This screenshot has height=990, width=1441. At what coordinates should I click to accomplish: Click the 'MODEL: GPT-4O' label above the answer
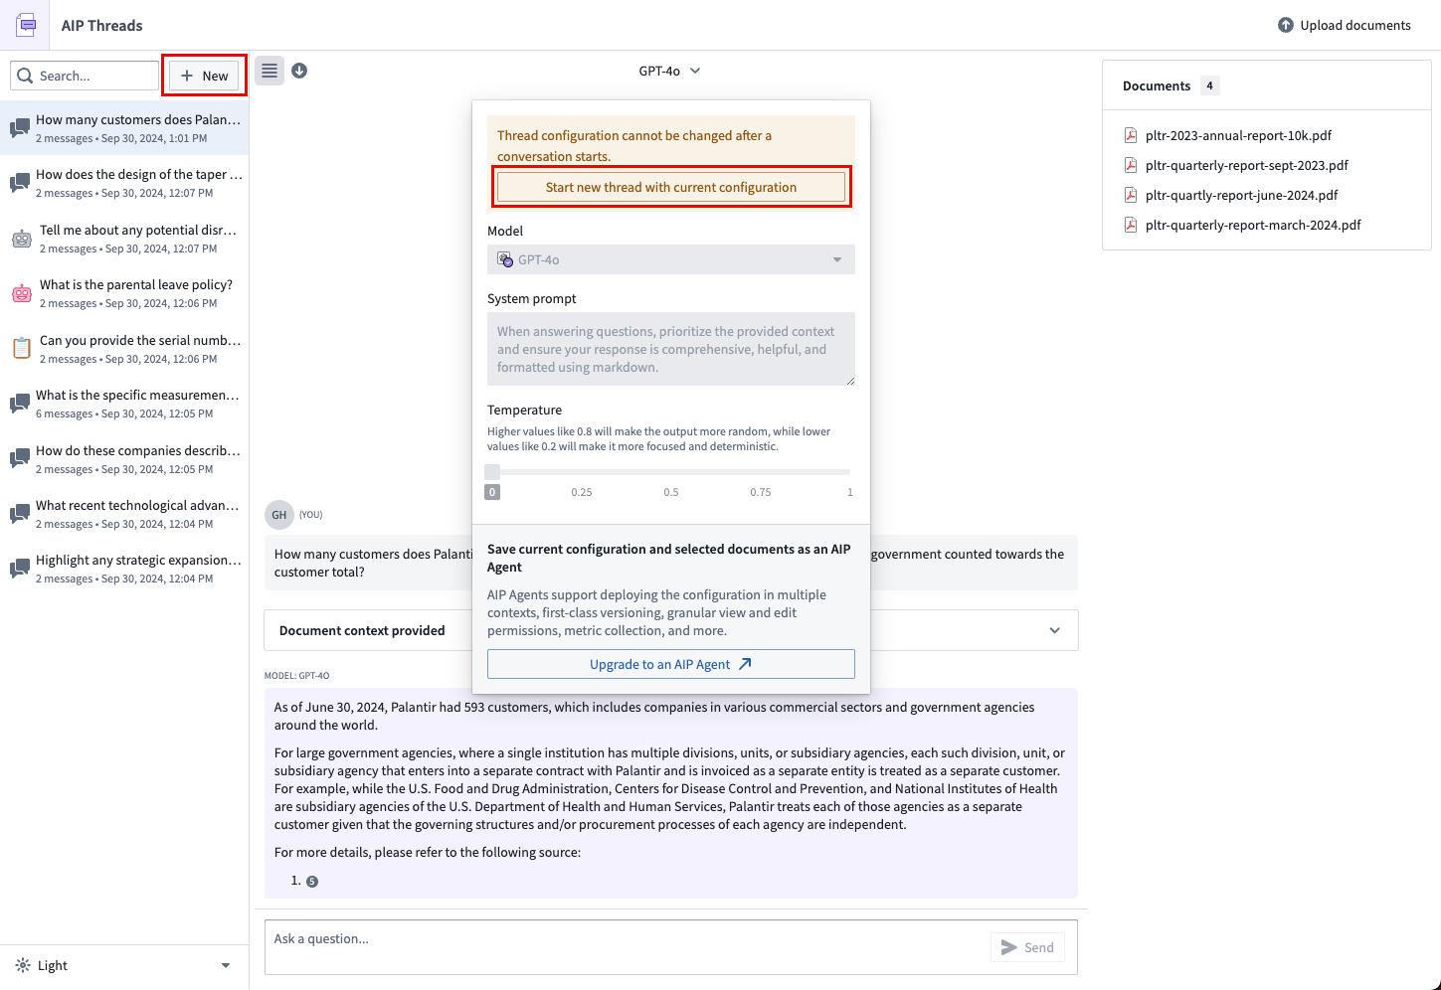click(x=297, y=676)
